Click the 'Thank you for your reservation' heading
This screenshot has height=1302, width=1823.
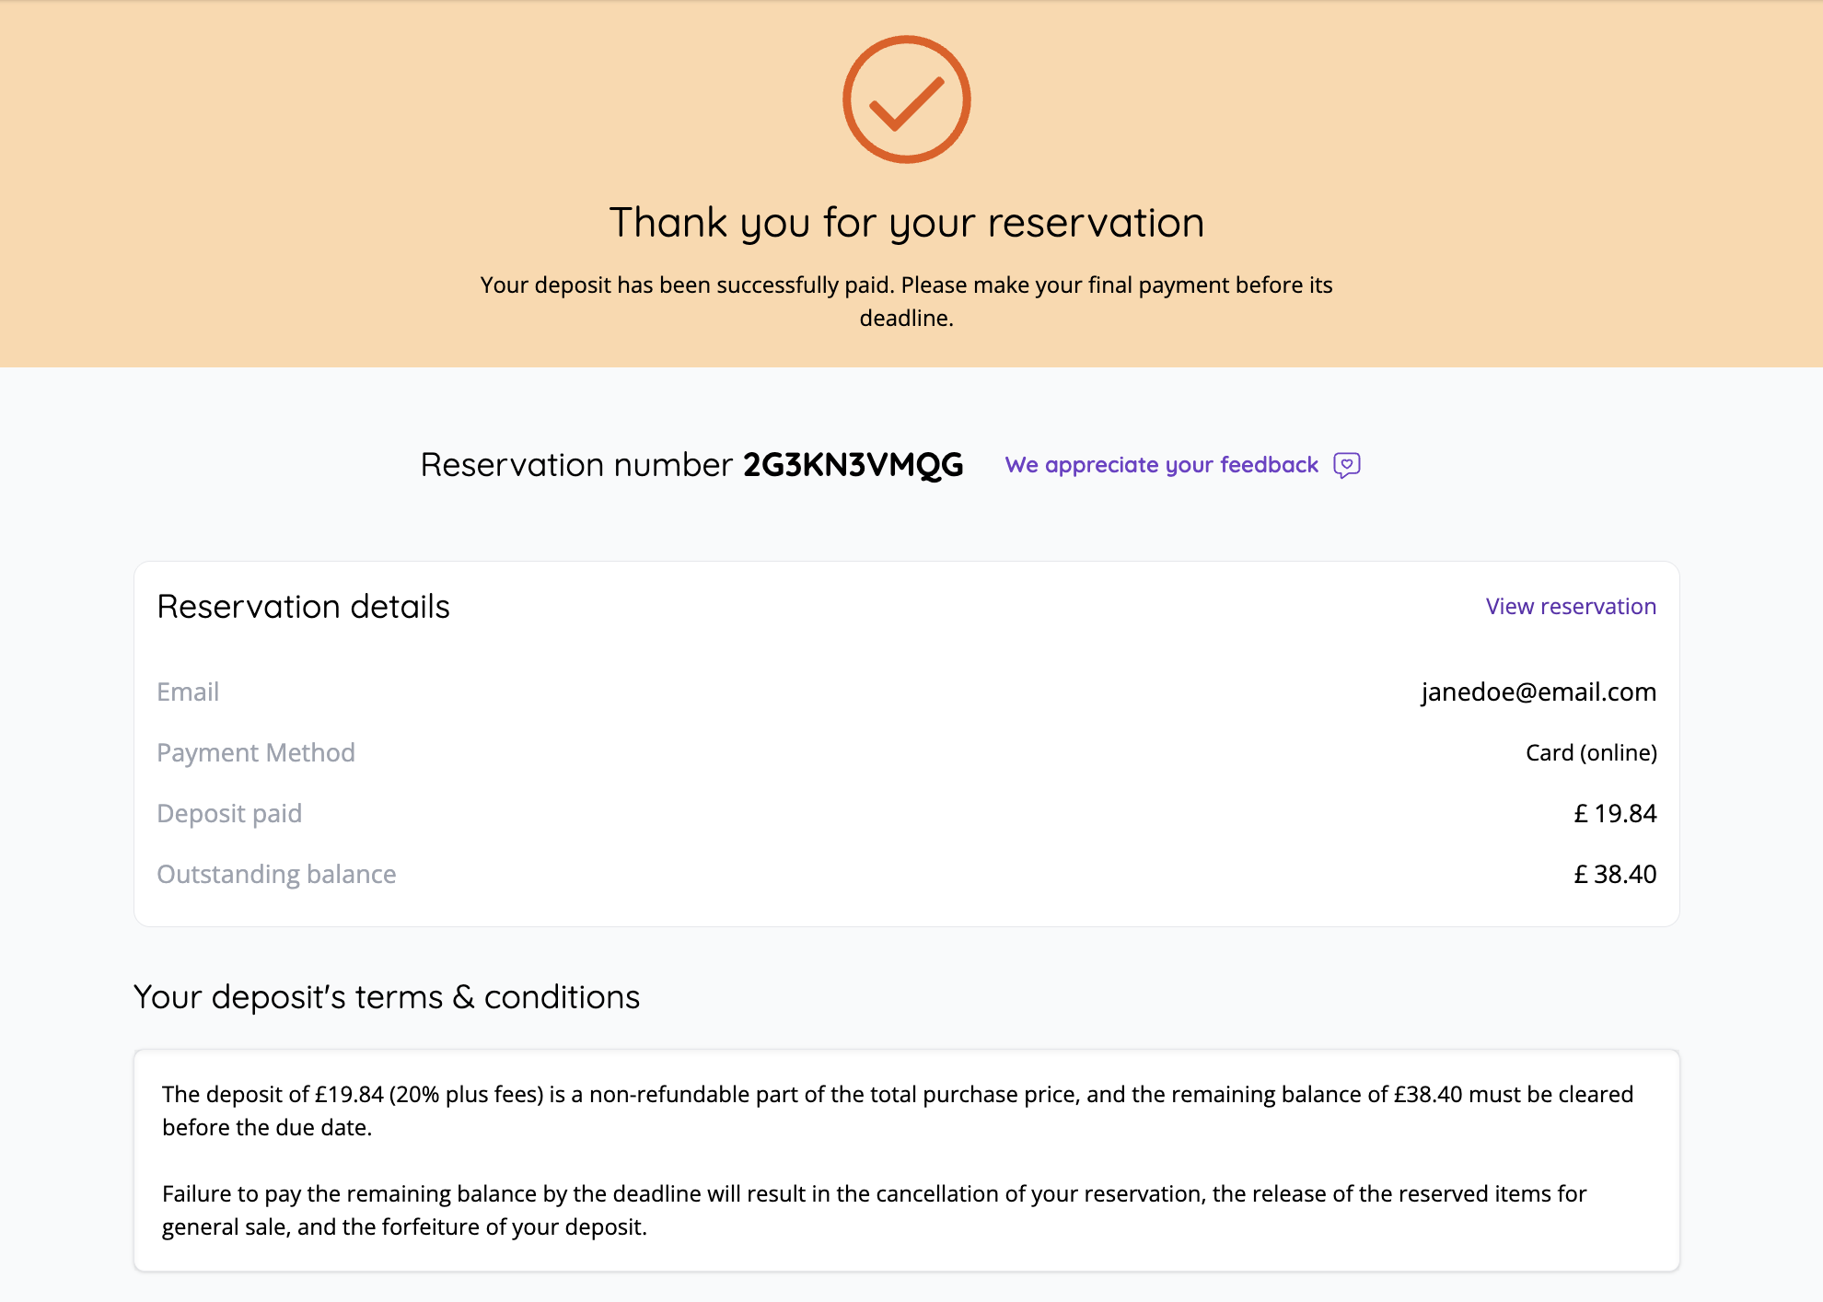click(906, 223)
